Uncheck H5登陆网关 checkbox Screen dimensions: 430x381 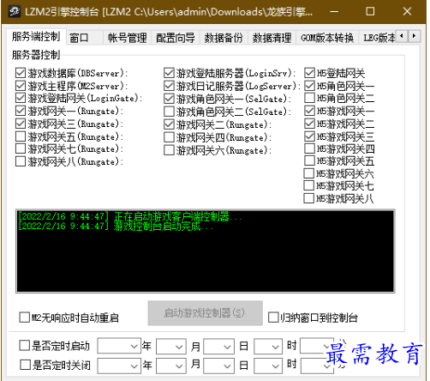tap(309, 73)
